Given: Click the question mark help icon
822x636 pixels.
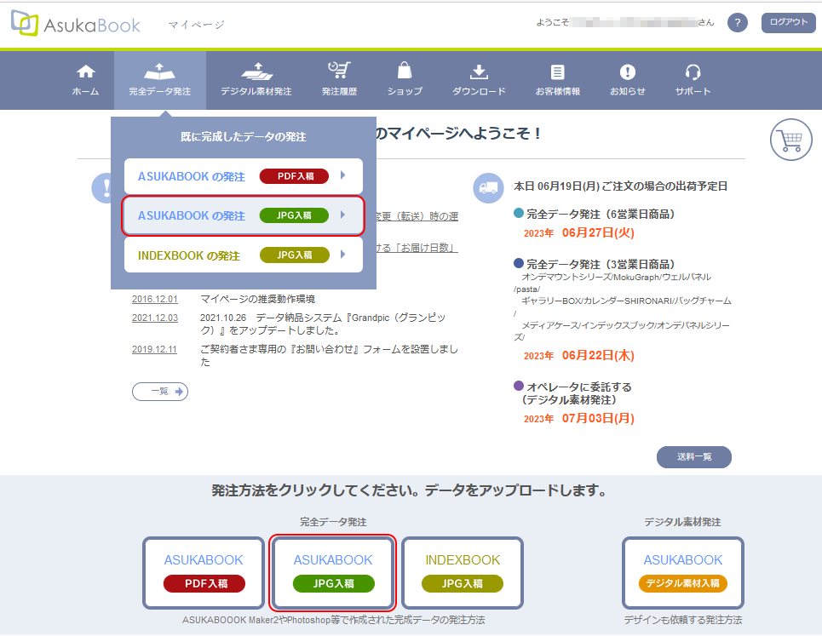Looking at the screenshot, I should click(738, 23).
